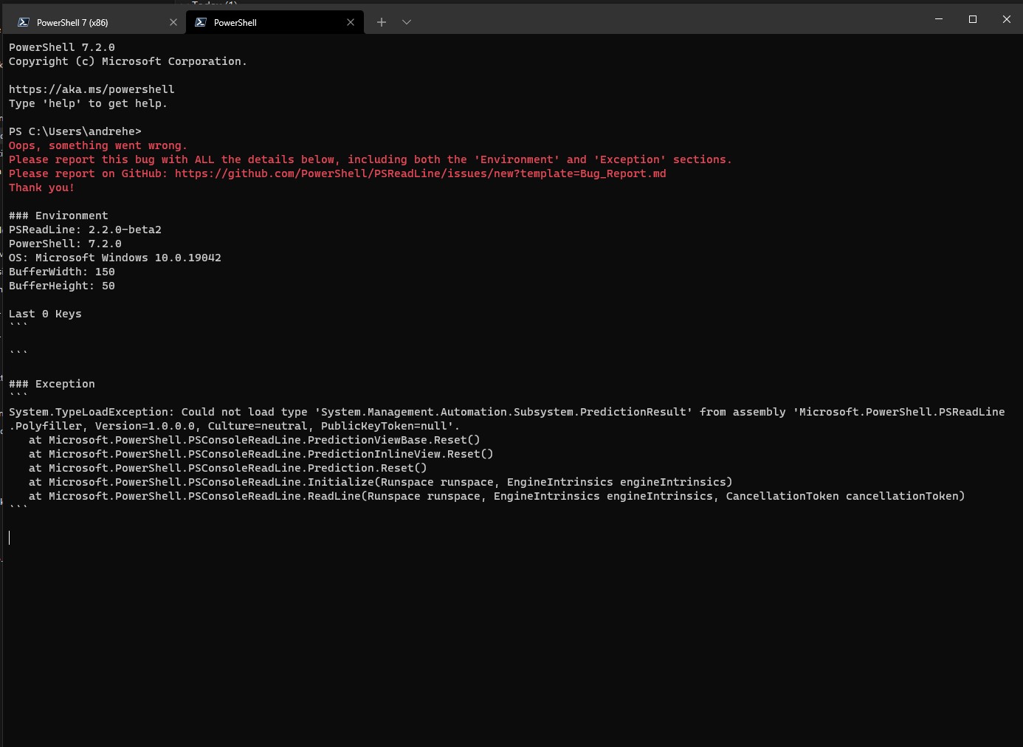Click 'Copyright (c) Microsoft Corporation.' line

pyautogui.click(x=128, y=61)
